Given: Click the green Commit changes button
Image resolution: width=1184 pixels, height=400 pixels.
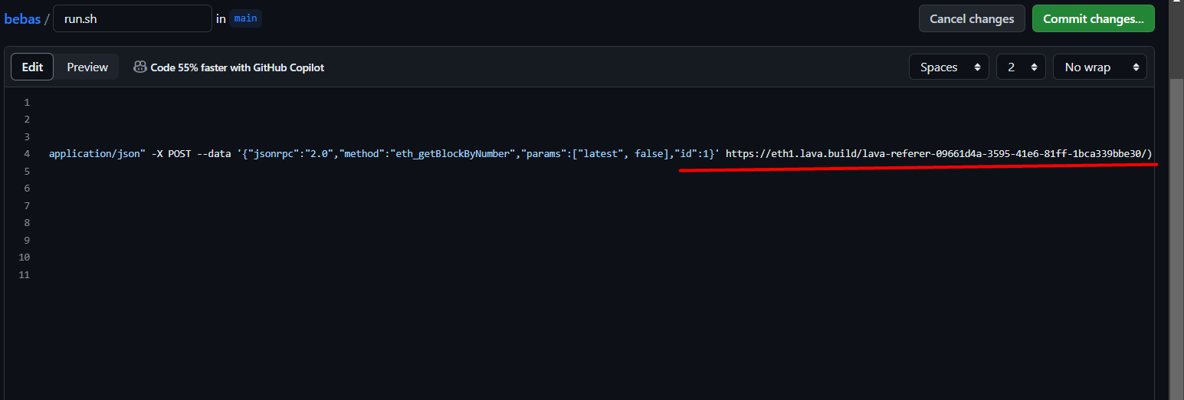Looking at the screenshot, I should pyautogui.click(x=1093, y=19).
